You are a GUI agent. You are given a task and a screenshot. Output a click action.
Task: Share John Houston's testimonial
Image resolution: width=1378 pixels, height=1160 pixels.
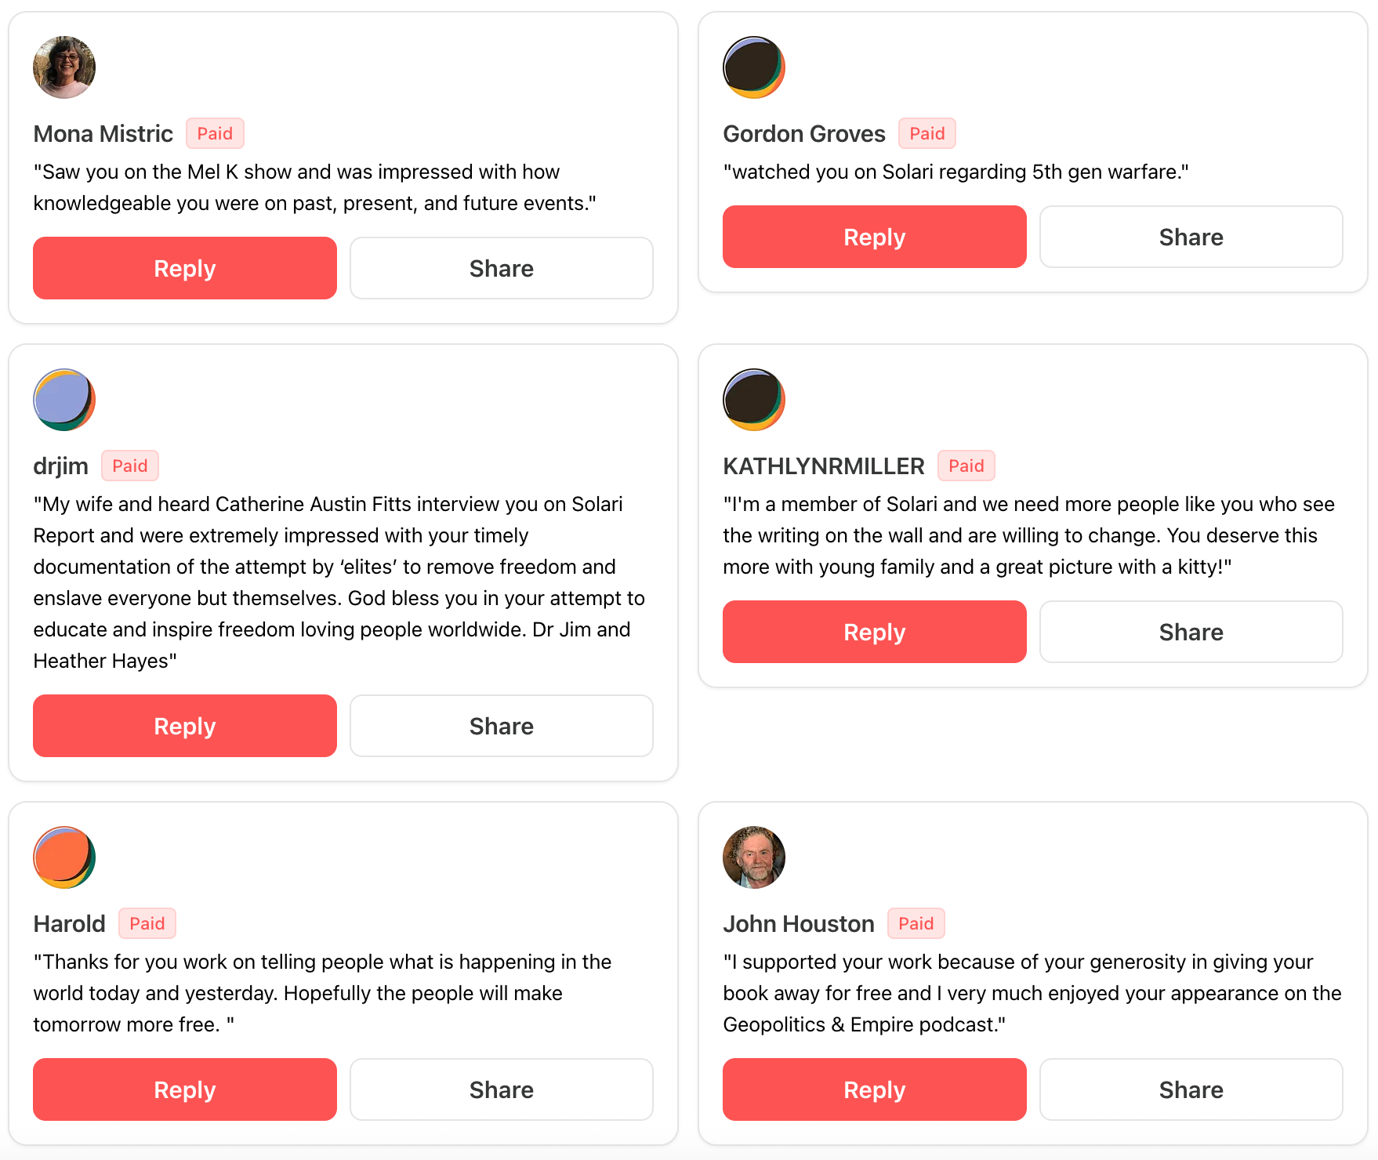click(x=1191, y=1089)
